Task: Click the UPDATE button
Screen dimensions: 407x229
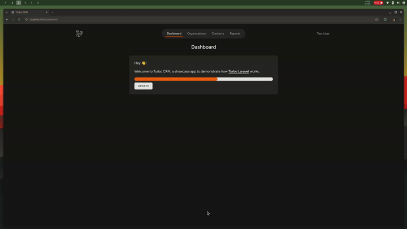Action: pyautogui.click(x=143, y=86)
